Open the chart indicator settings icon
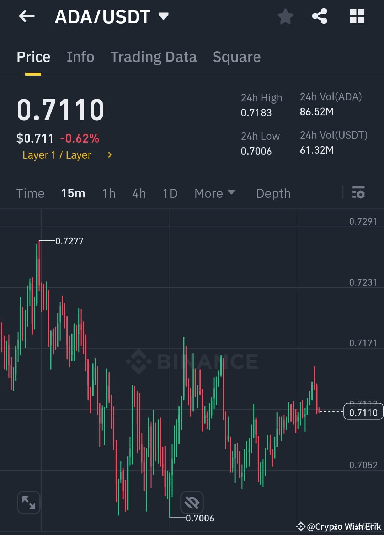The width and height of the screenshot is (384, 535). (x=359, y=193)
